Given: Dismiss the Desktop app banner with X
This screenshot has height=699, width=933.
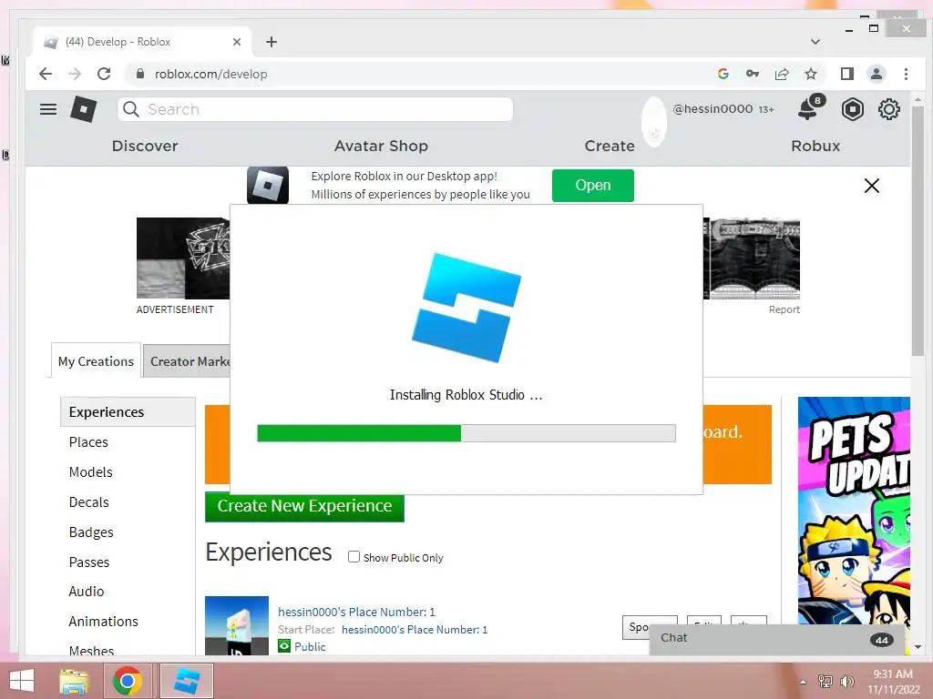Looking at the screenshot, I should click(872, 186).
